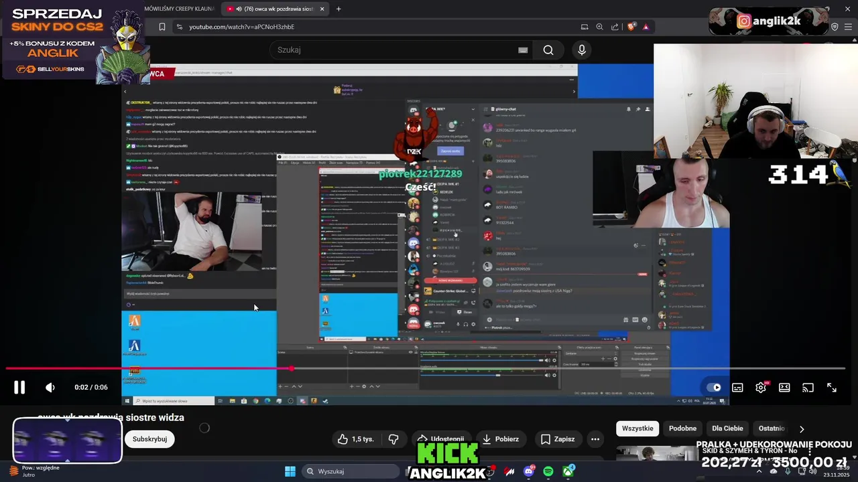Image resolution: width=858 pixels, height=482 pixels.
Task: Start voice search with the microphone icon
Action: click(582, 50)
